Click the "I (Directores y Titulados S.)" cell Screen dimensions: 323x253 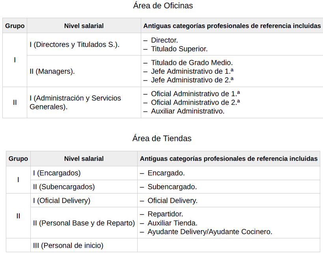(x=75, y=45)
